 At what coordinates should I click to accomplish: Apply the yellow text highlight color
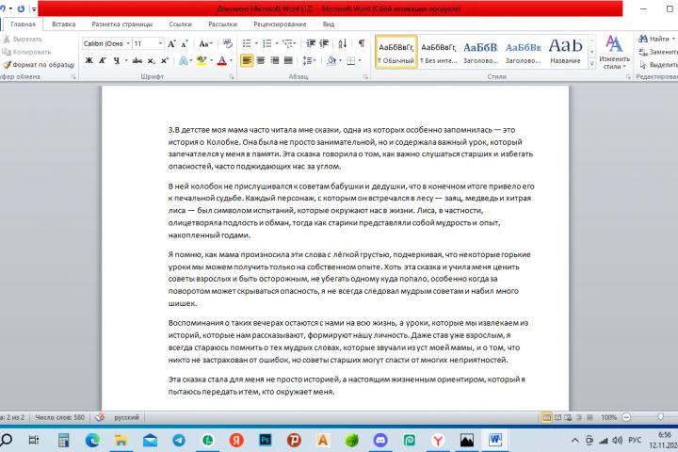[x=202, y=60]
